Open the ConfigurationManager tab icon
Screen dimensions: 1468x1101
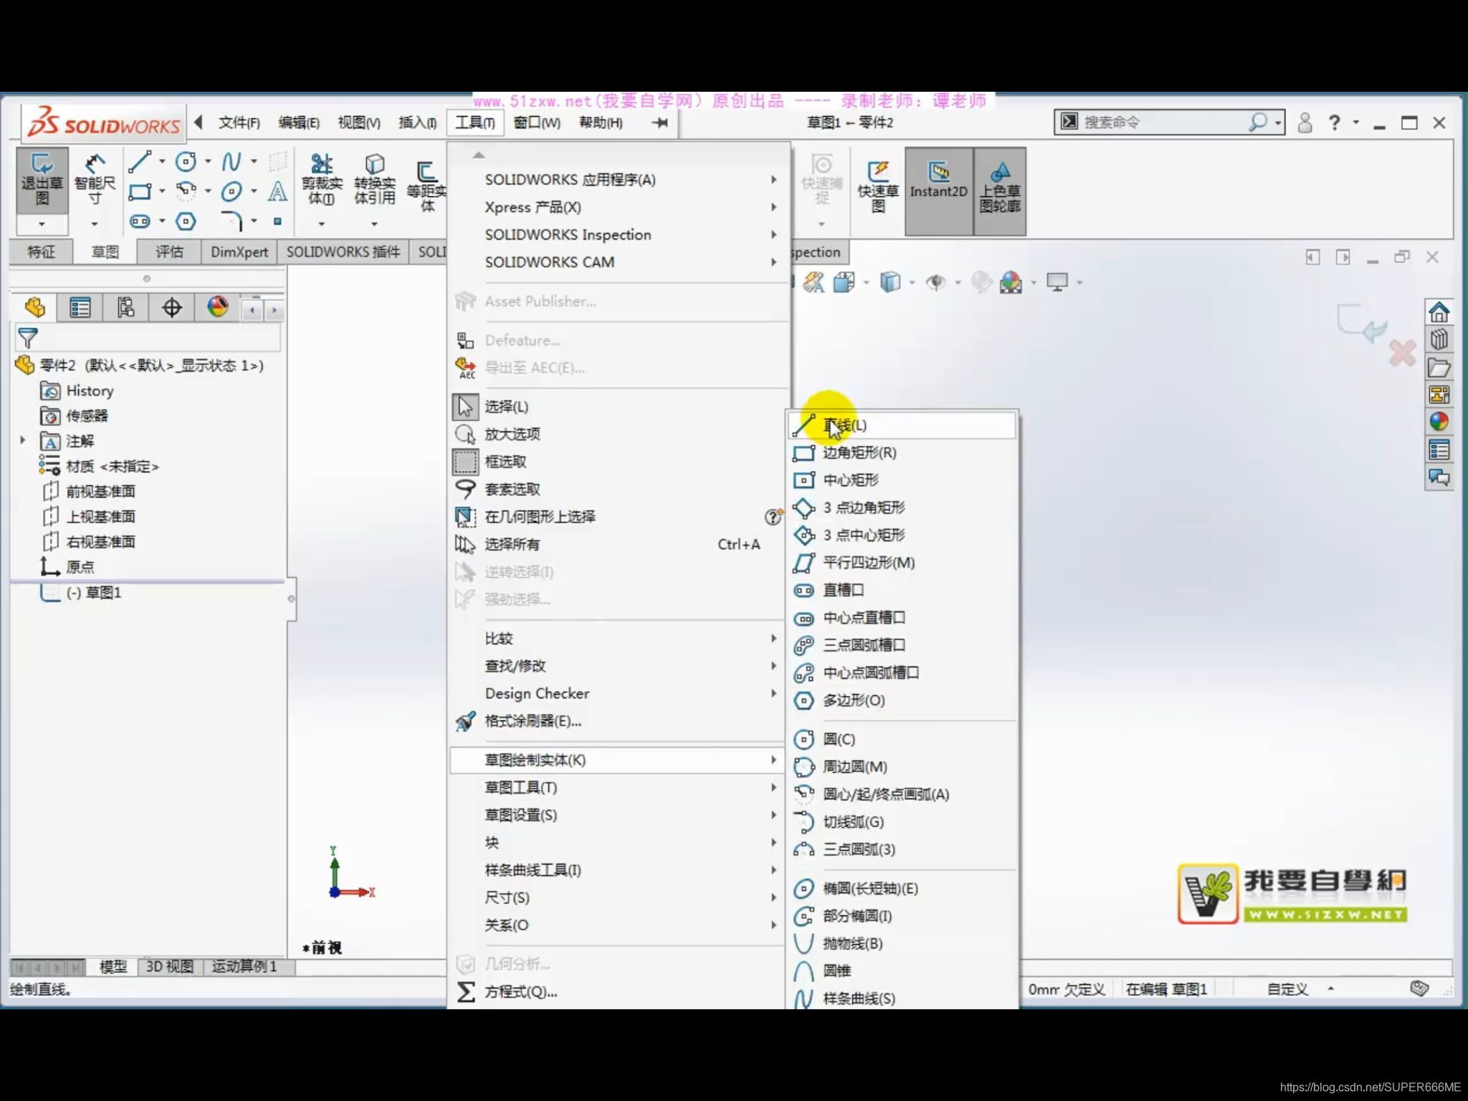click(125, 308)
